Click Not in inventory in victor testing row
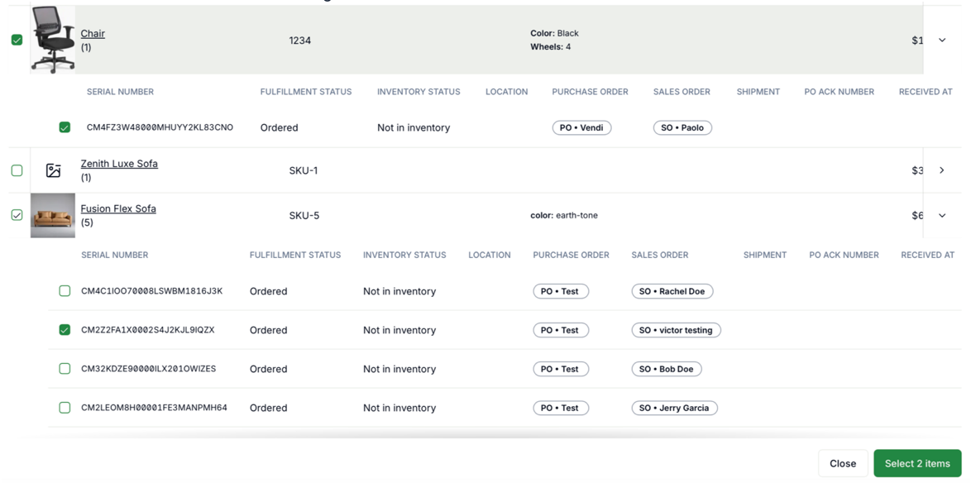 pyautogui.click(x=399, y=330)
